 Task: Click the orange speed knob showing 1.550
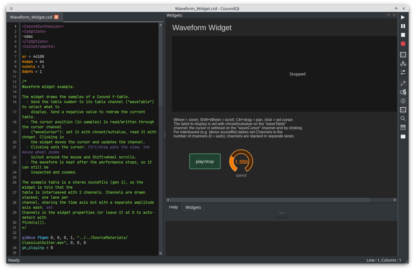[x=241, y=161]
